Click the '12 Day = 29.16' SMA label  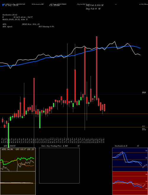12,5
